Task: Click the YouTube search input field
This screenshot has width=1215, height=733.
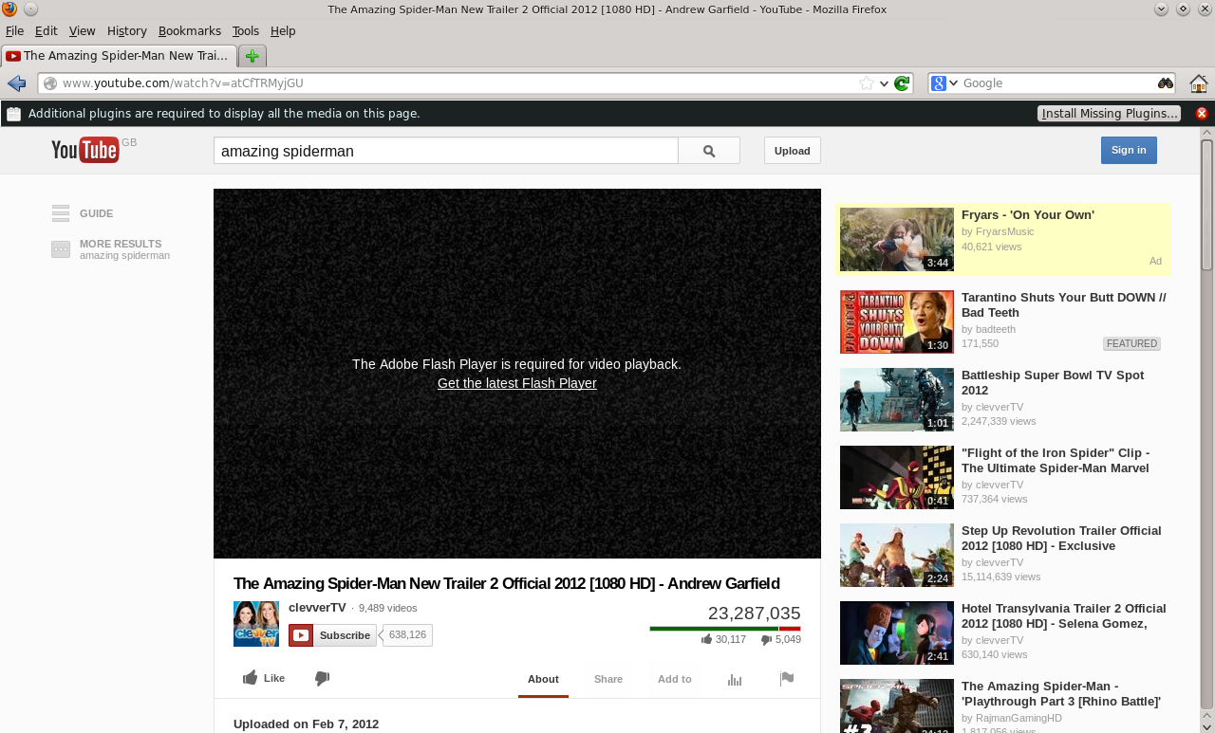Action: pyautogui.click(x=446, y=151)
